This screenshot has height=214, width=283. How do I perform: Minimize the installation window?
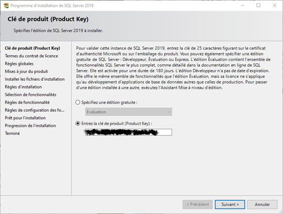pyautogui.click(x=242, y=6)
